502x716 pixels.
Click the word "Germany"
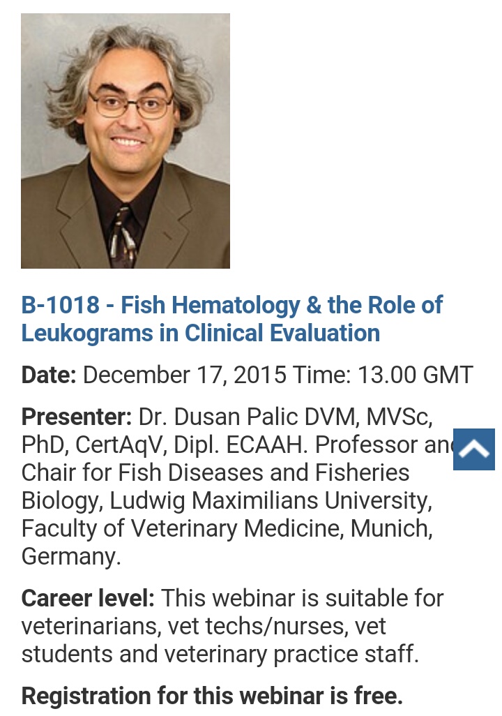[71, 557]
